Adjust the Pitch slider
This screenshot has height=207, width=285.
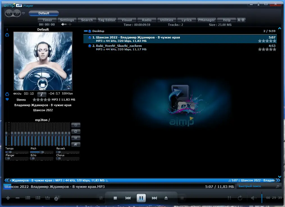[42, 152]
